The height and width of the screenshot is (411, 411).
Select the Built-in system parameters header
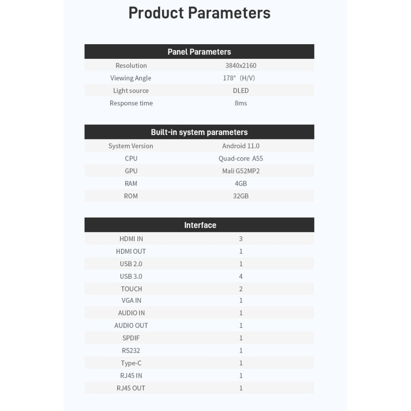click(199, 132)
